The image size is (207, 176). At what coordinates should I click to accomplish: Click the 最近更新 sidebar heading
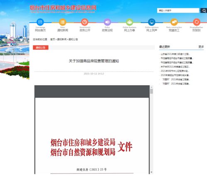tap(165, 47)
